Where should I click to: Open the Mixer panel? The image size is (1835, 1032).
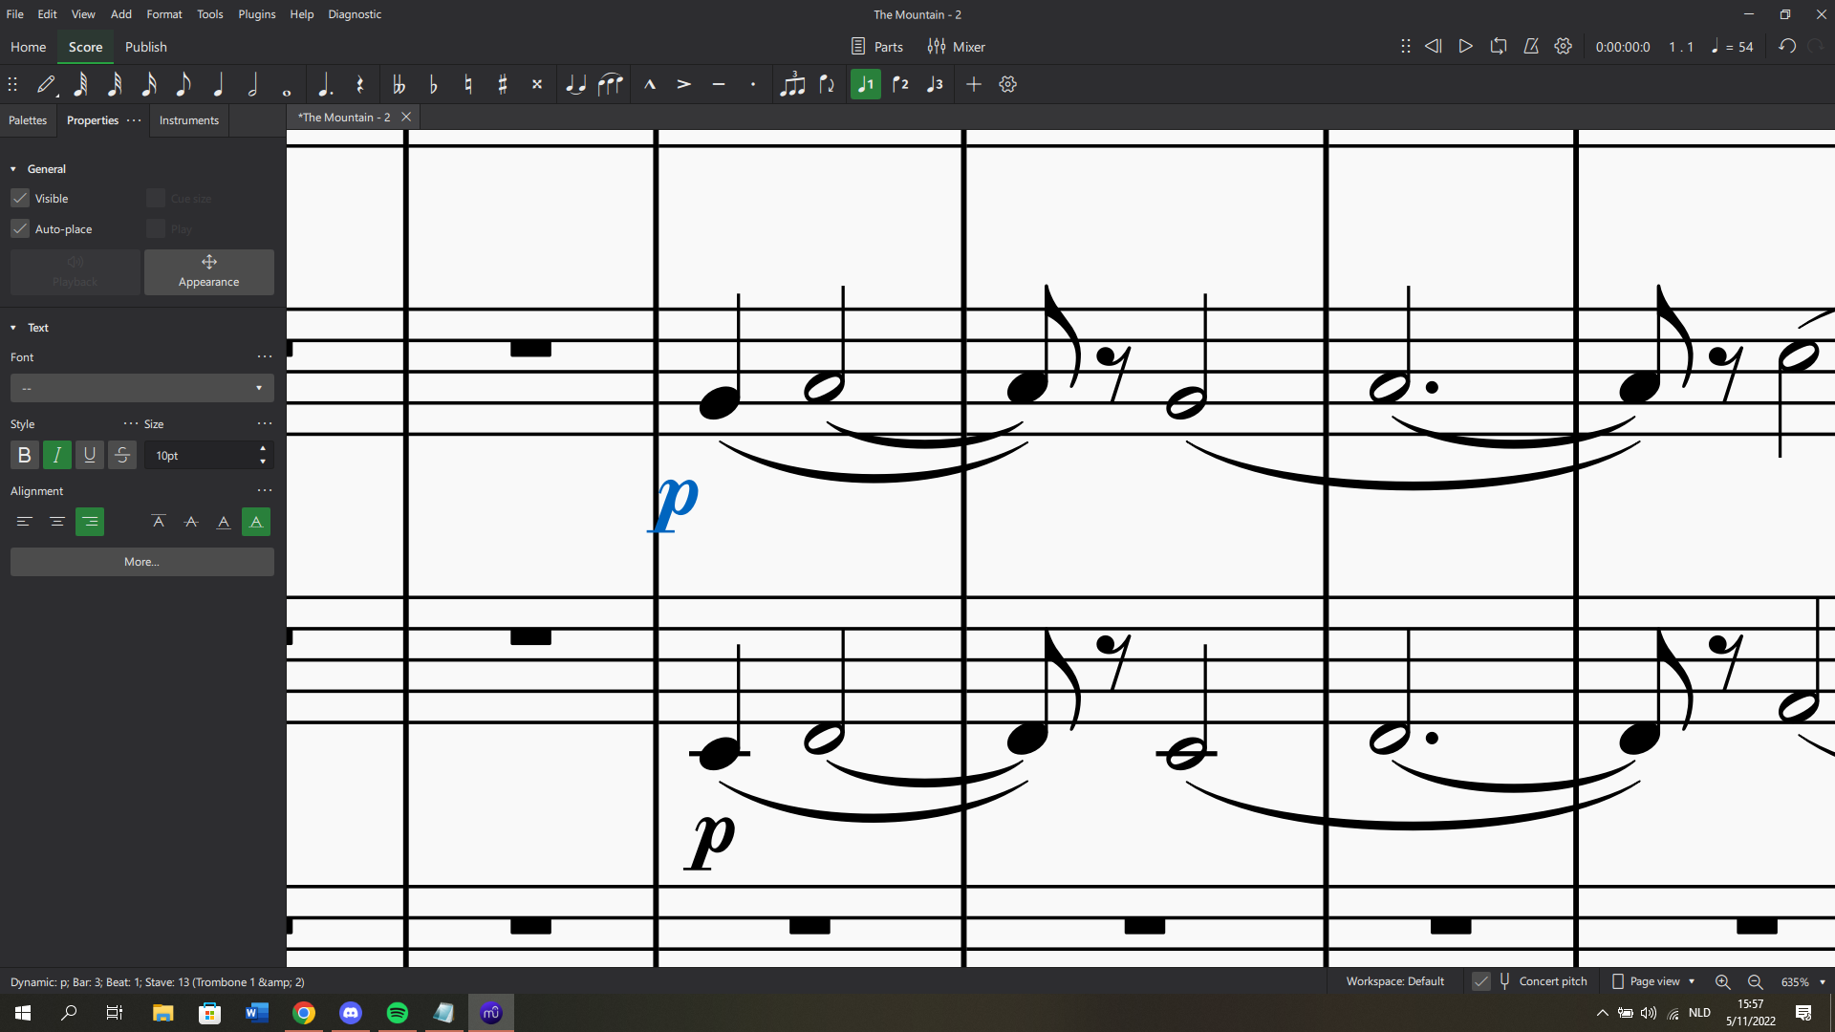[956, 46]
